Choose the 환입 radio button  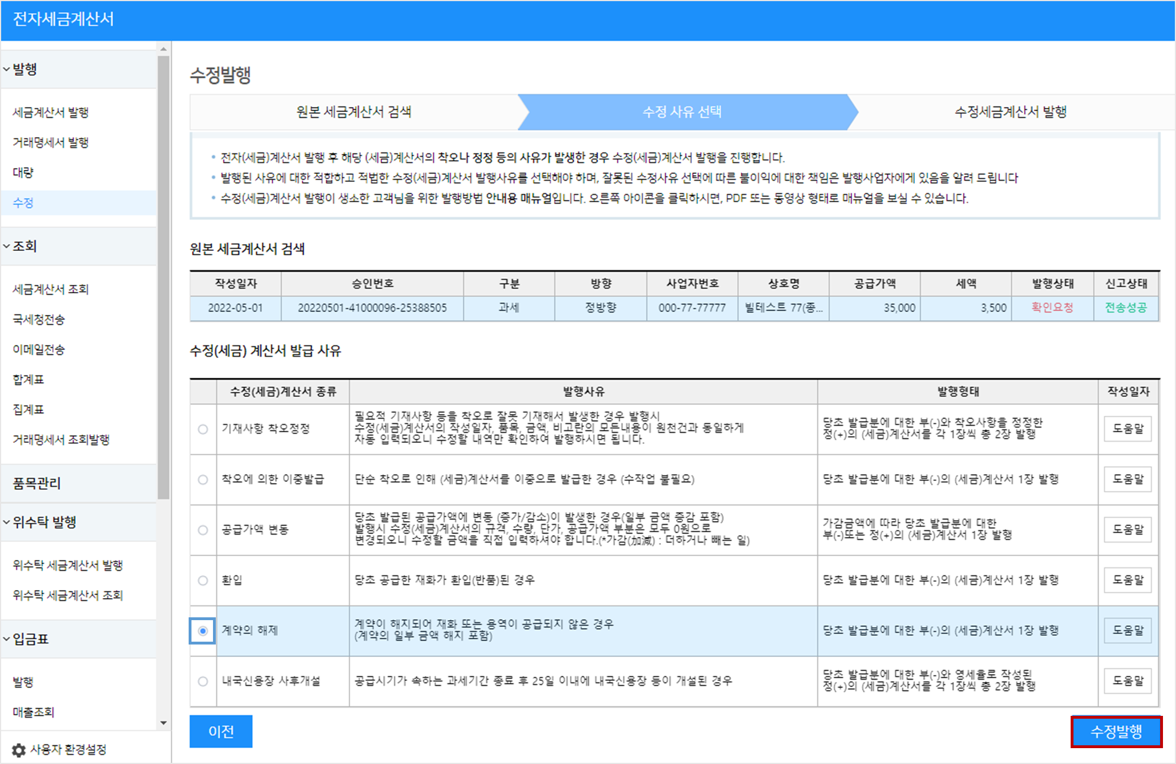coord(203,581)
